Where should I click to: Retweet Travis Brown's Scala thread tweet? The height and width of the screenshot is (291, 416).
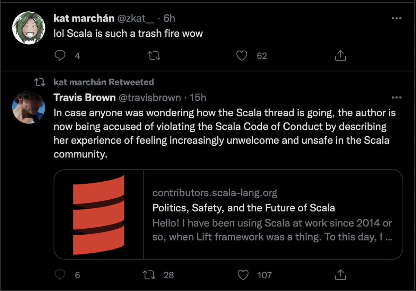[150, 275]
